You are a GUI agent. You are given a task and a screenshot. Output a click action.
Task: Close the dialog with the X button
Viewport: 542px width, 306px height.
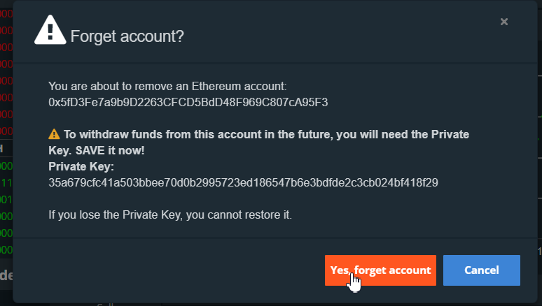click(503, 22)
